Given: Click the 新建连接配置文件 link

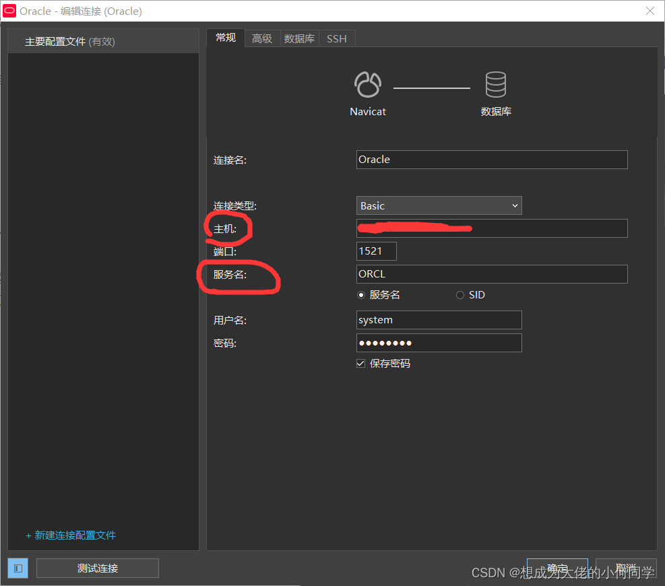Looking at the screenshot, I should [71, 535].
